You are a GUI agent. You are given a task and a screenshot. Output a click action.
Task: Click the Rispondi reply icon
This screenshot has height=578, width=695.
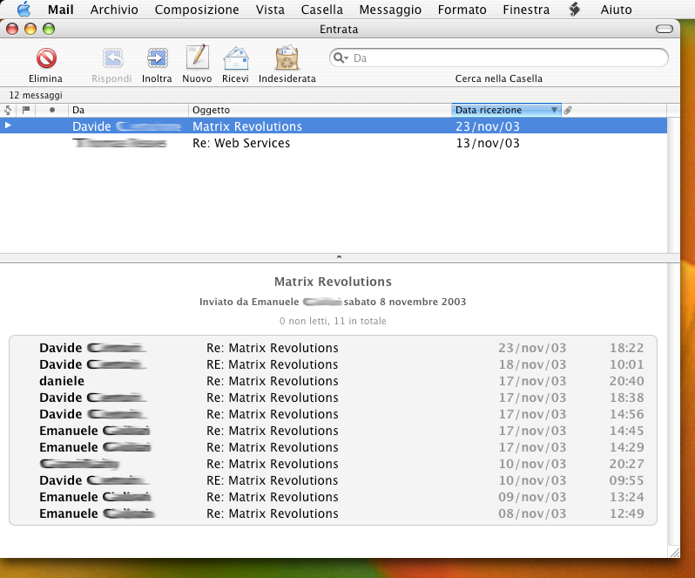coord(112,58)
